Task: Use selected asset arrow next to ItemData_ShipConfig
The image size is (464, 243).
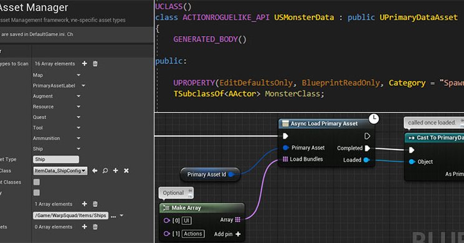Action: click(95, 171)
